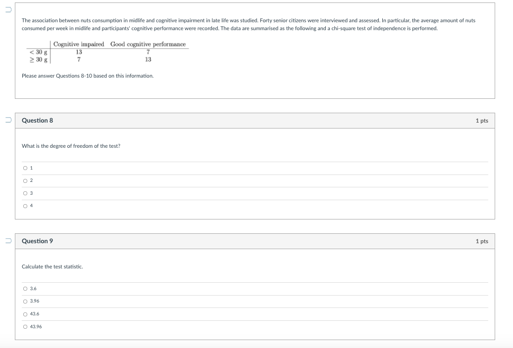This screenshot has height=348, width=513.
Task: Choose "3.6" as the test statistic
Action: 25,288
